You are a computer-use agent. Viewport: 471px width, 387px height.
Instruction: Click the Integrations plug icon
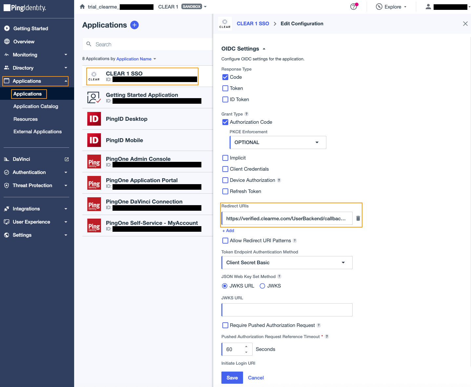(7, 209)
